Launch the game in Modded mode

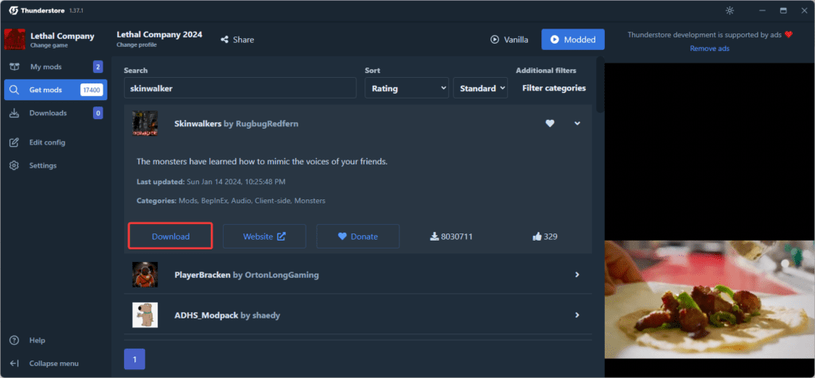click(x=573, y=40)
